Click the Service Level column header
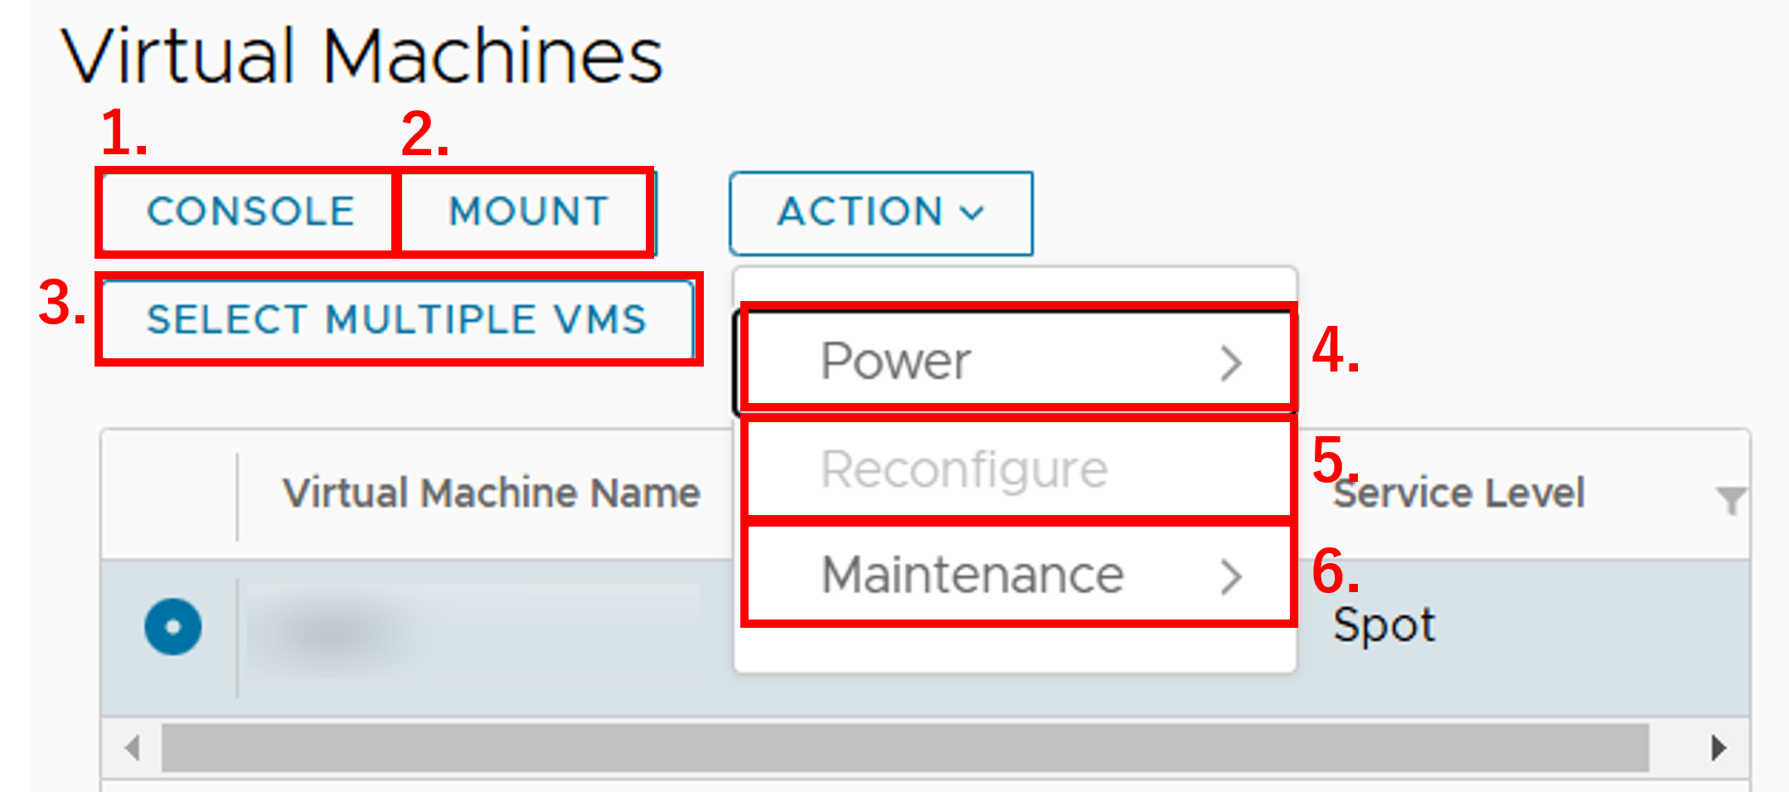This screenshot has height=792, width=1789. point(1458,493)
